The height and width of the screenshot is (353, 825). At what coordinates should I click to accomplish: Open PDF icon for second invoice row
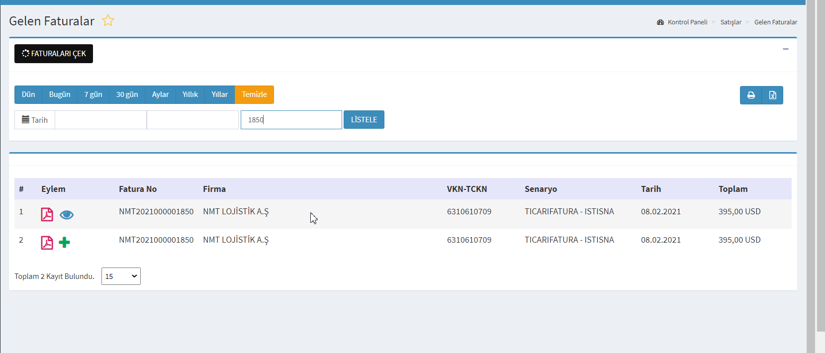[47, 243]
